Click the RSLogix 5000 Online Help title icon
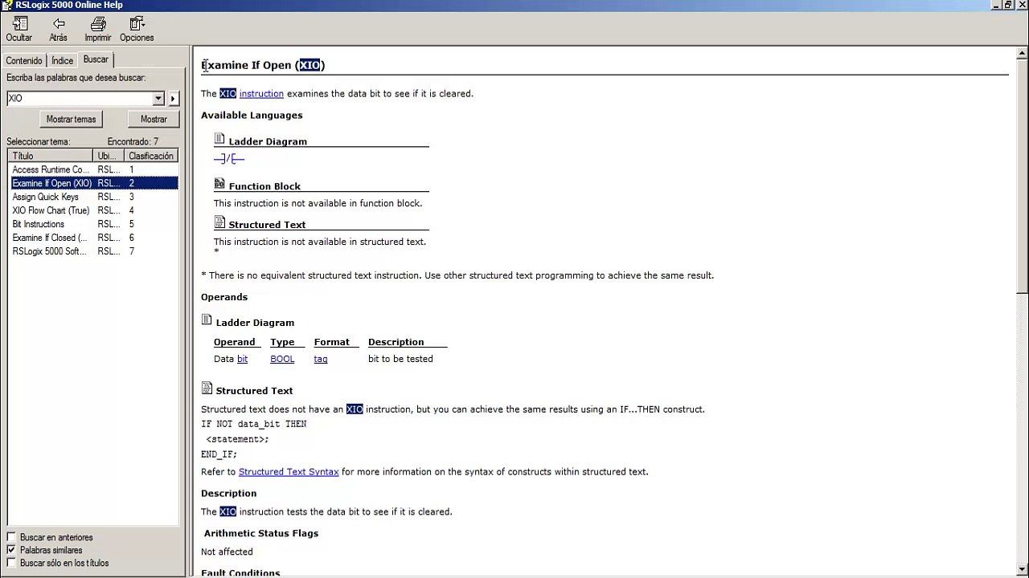The height and width of the screenshot is (578, 1029). tap(7, 5)
